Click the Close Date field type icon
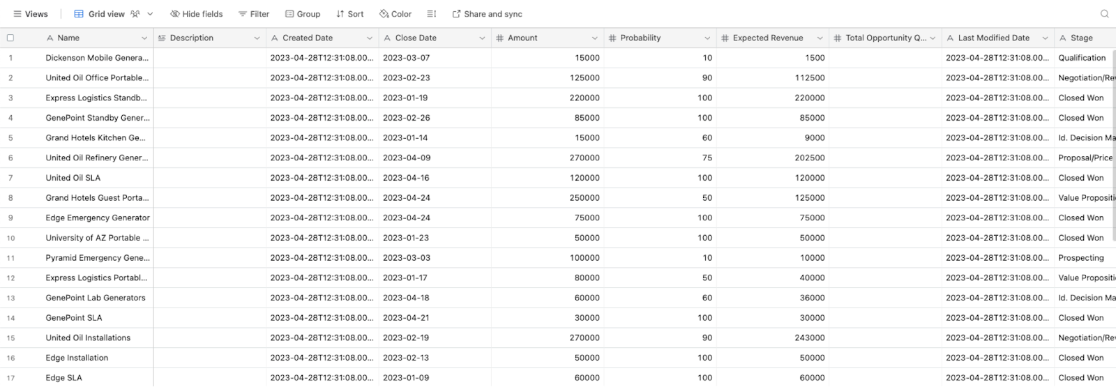 (x=387, y=38)
